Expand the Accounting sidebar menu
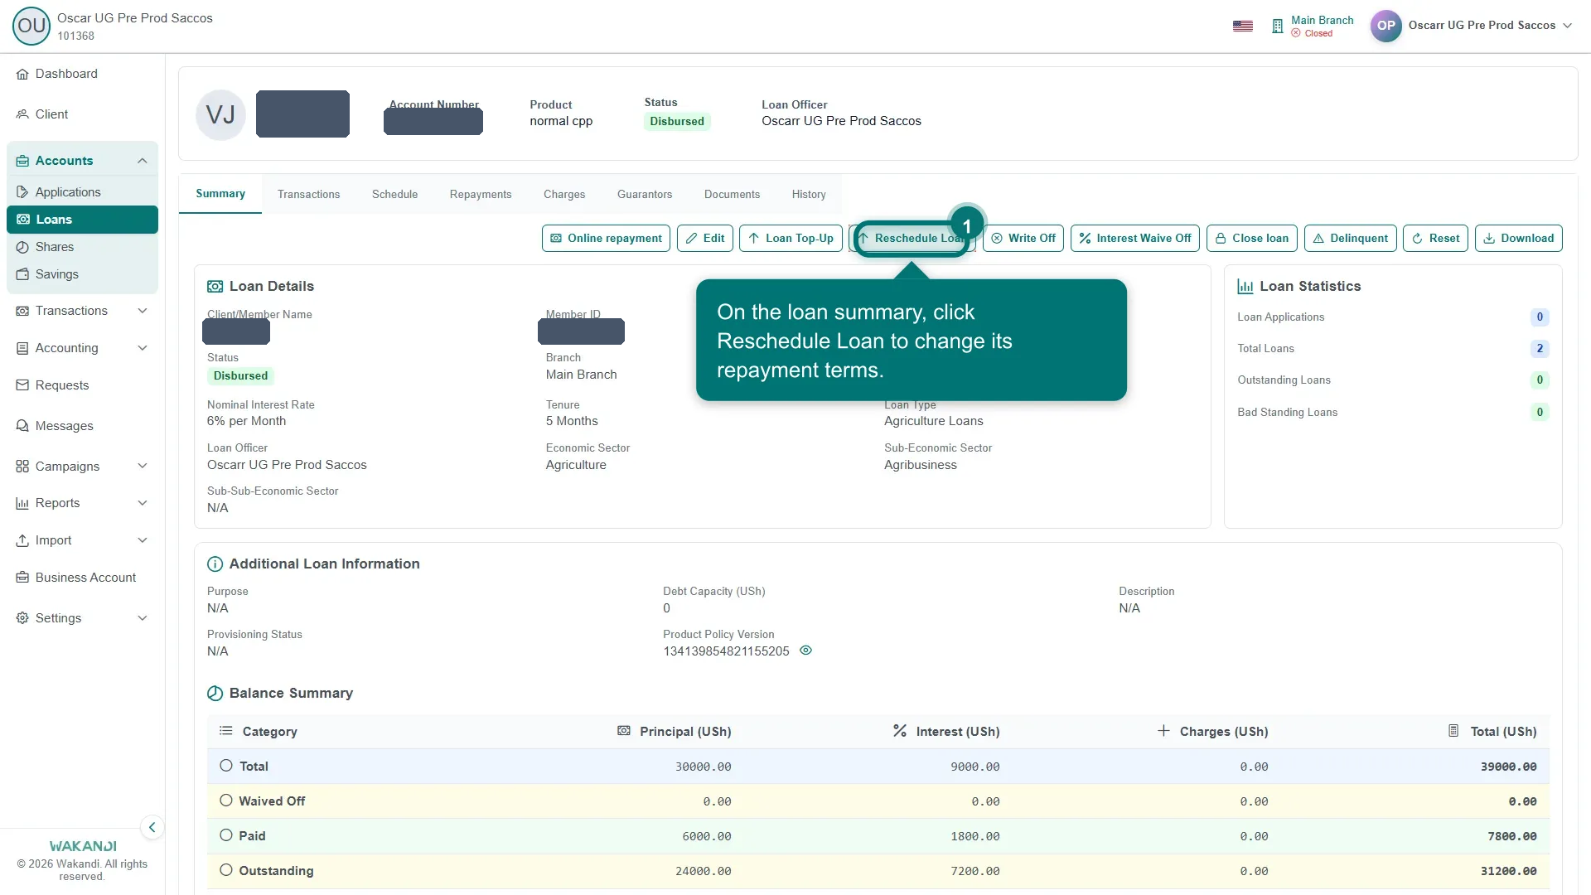The image size is (1591, 895). coord(143,348)
